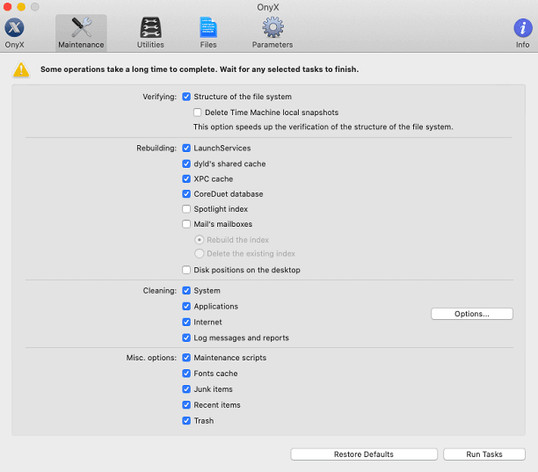Screen dimensions: 538x472
Task: Uncheck LaunchServices rebuilding
Action: (186, 149)
